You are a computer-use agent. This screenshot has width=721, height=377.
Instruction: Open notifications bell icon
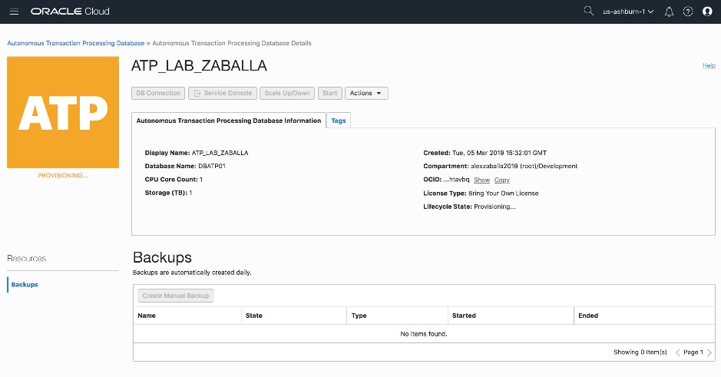point(669,12)
